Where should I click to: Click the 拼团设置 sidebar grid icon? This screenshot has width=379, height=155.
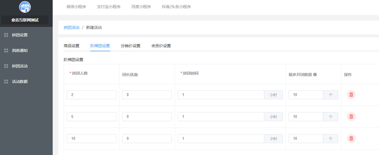coord(6,35)
